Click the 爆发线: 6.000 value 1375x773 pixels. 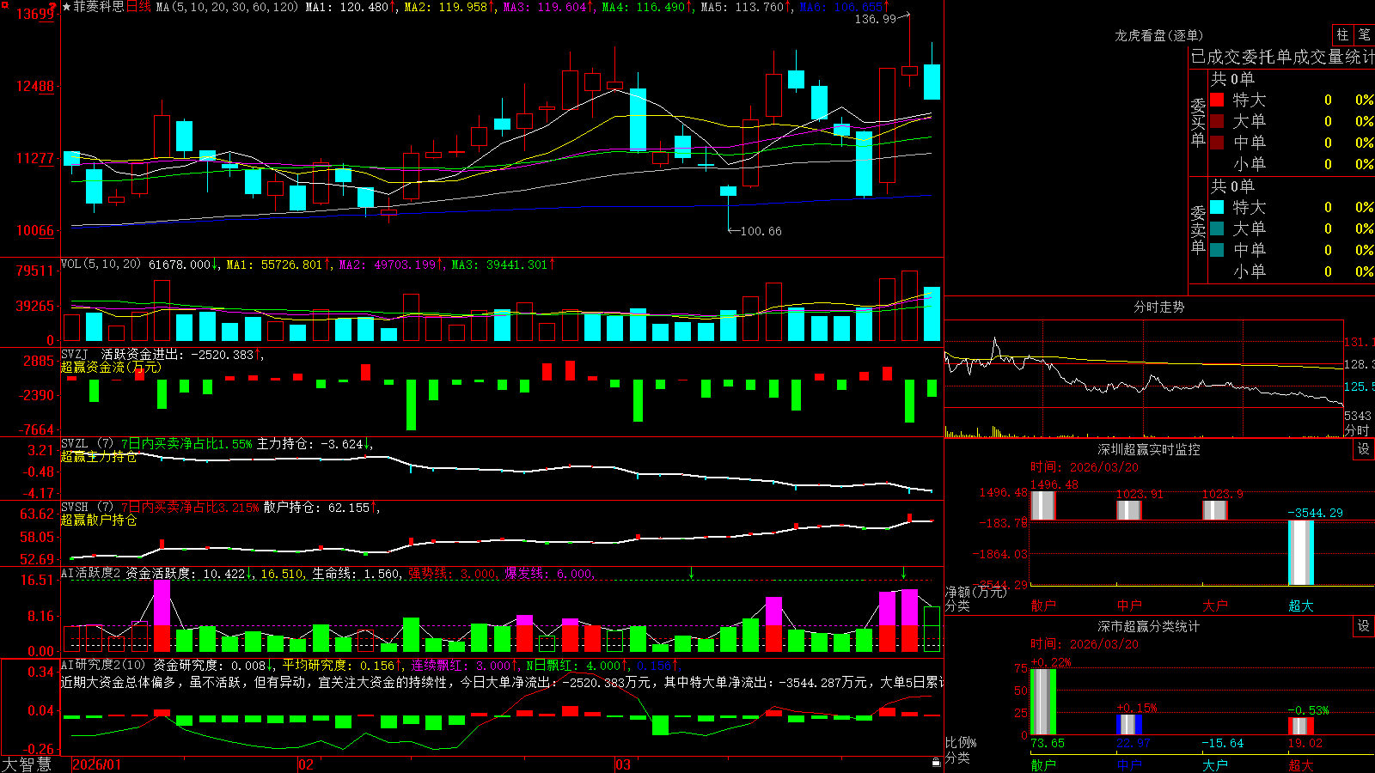[548, 573]
